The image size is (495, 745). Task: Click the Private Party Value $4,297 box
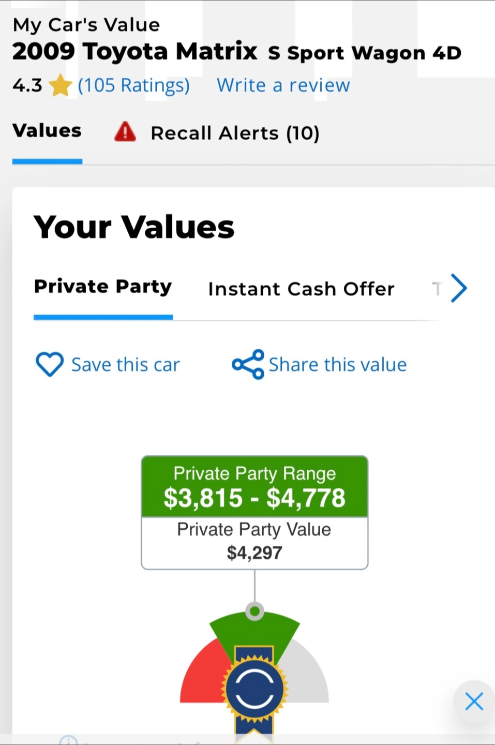254,543
